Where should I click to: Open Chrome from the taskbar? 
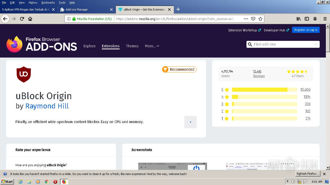46,182
